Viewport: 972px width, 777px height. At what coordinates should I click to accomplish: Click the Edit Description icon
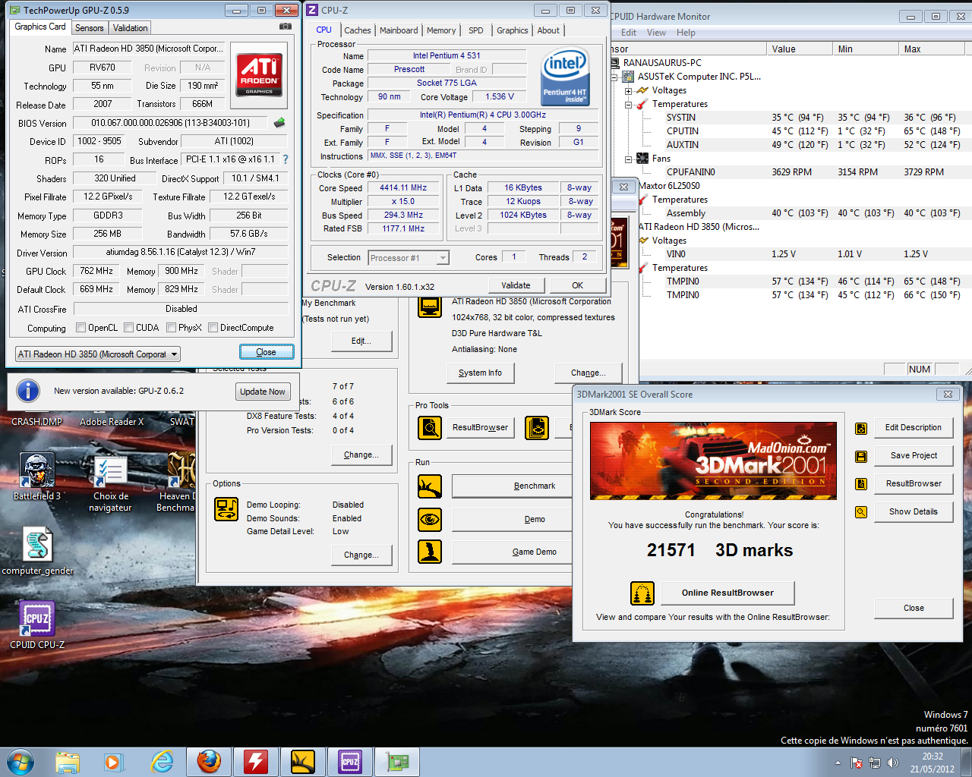[x=861, y=428]
